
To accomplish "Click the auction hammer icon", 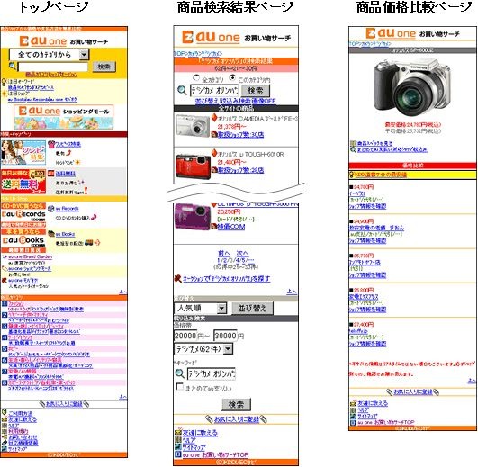I will 177,278.
